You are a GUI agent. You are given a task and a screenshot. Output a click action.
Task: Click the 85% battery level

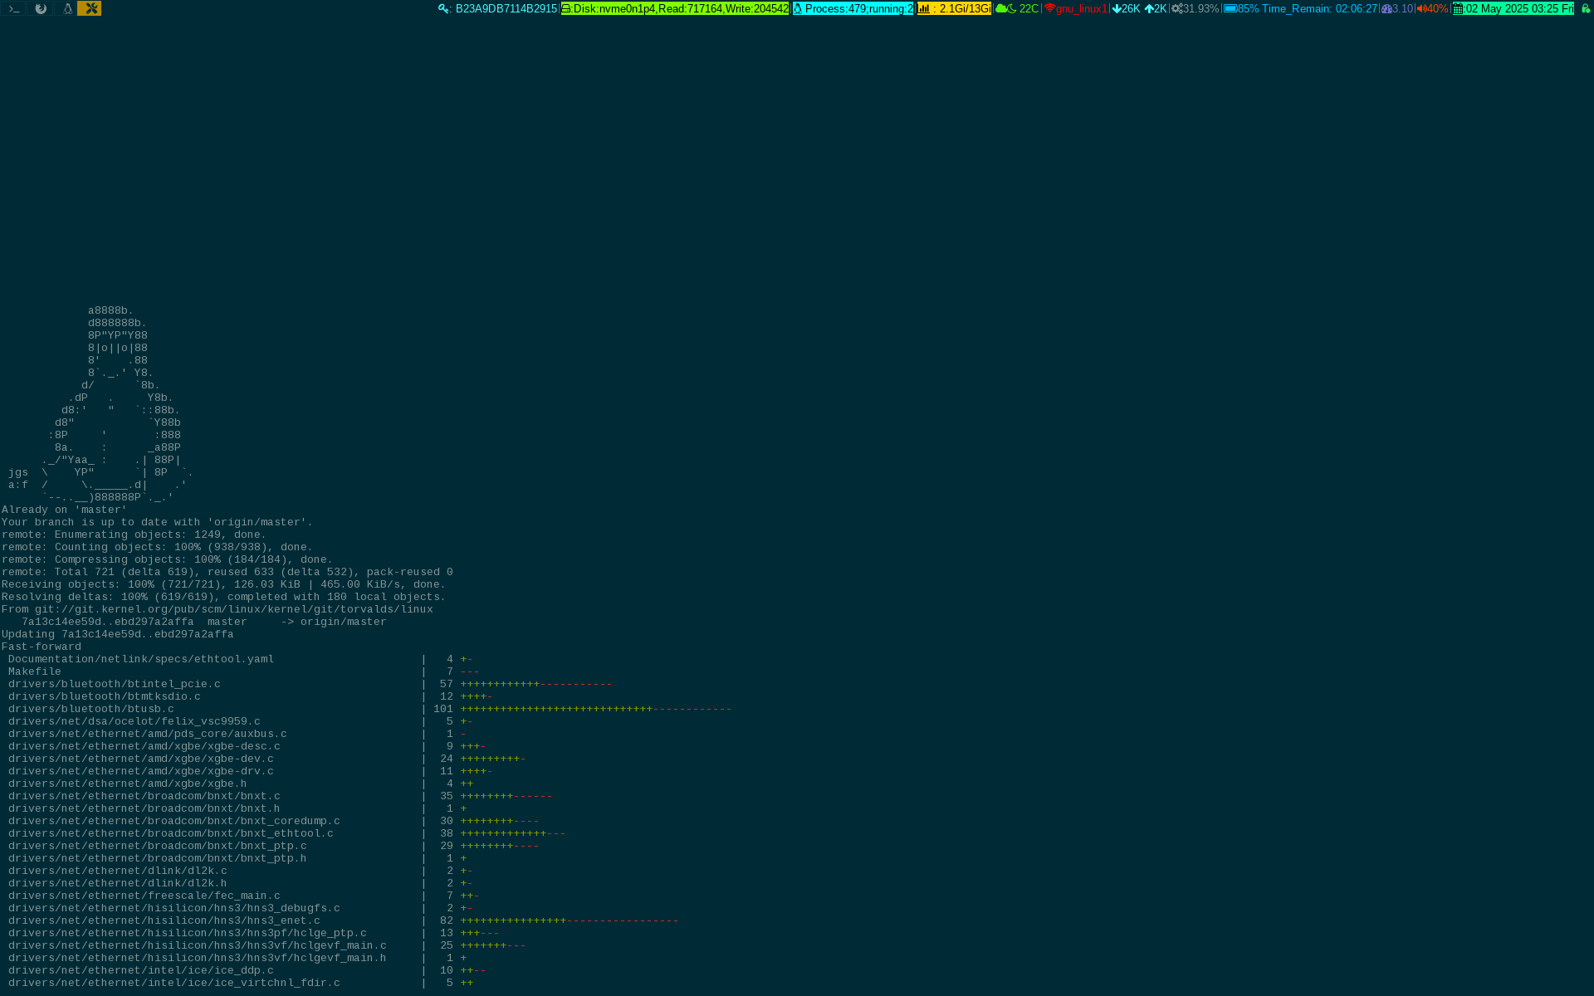click(x=1248, y=8)
